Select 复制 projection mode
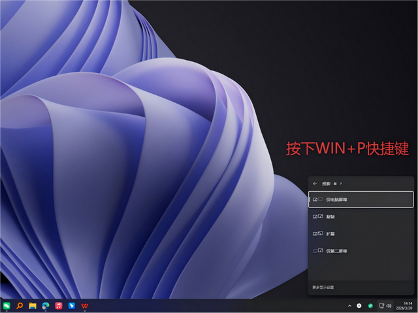 [361, 216]
